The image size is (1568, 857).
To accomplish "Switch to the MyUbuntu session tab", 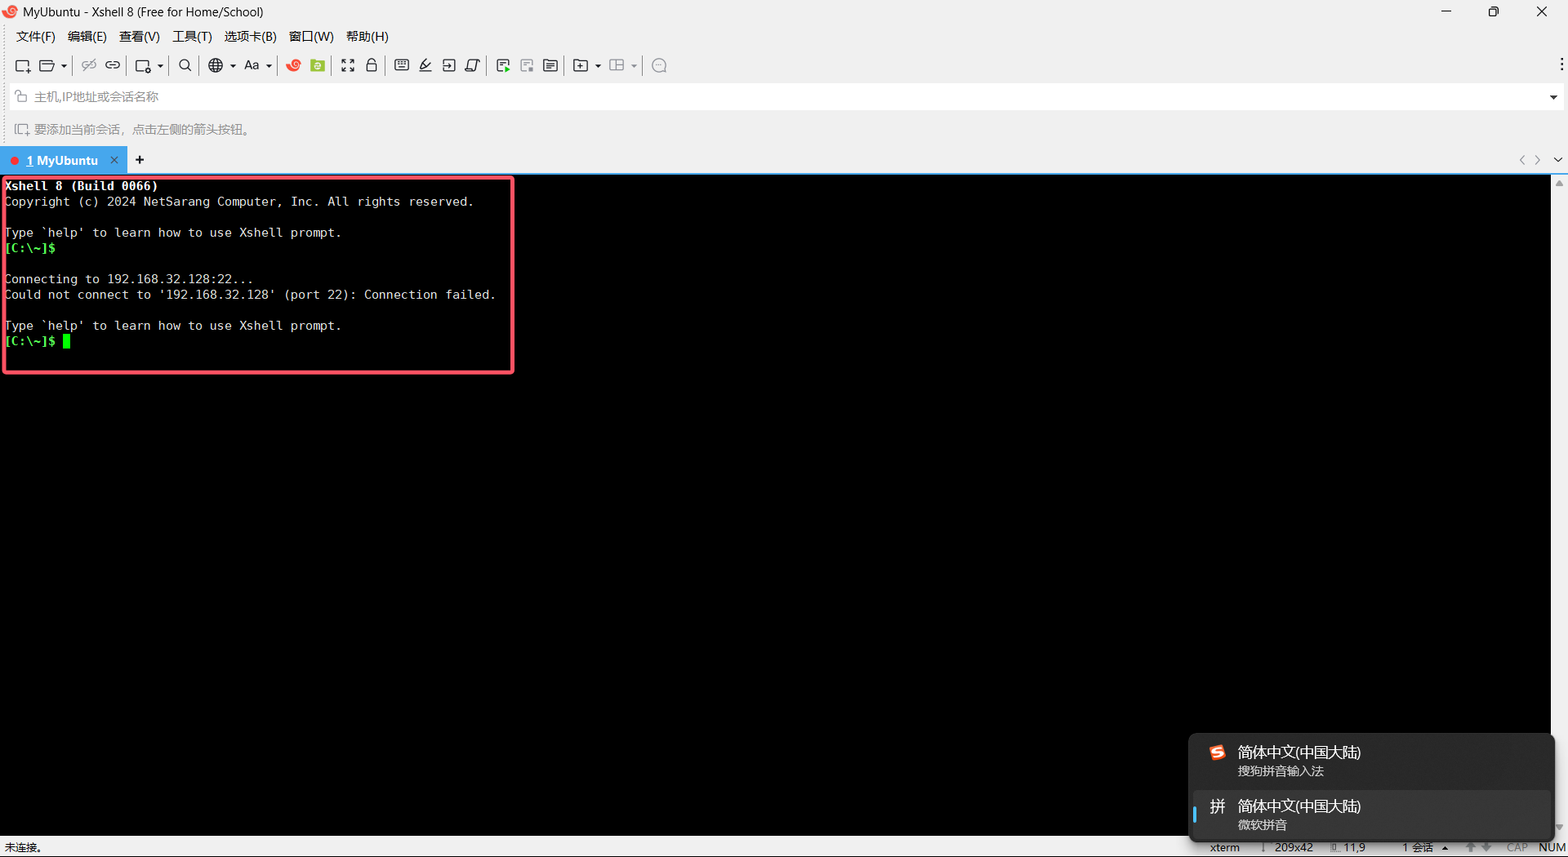I will coord(64,160).
